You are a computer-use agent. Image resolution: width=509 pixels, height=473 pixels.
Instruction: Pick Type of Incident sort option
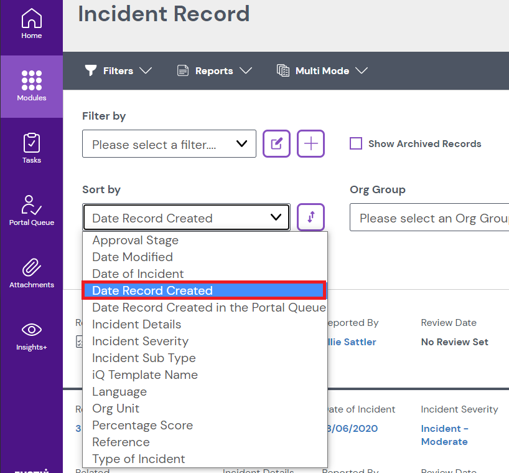pos(139,459)
